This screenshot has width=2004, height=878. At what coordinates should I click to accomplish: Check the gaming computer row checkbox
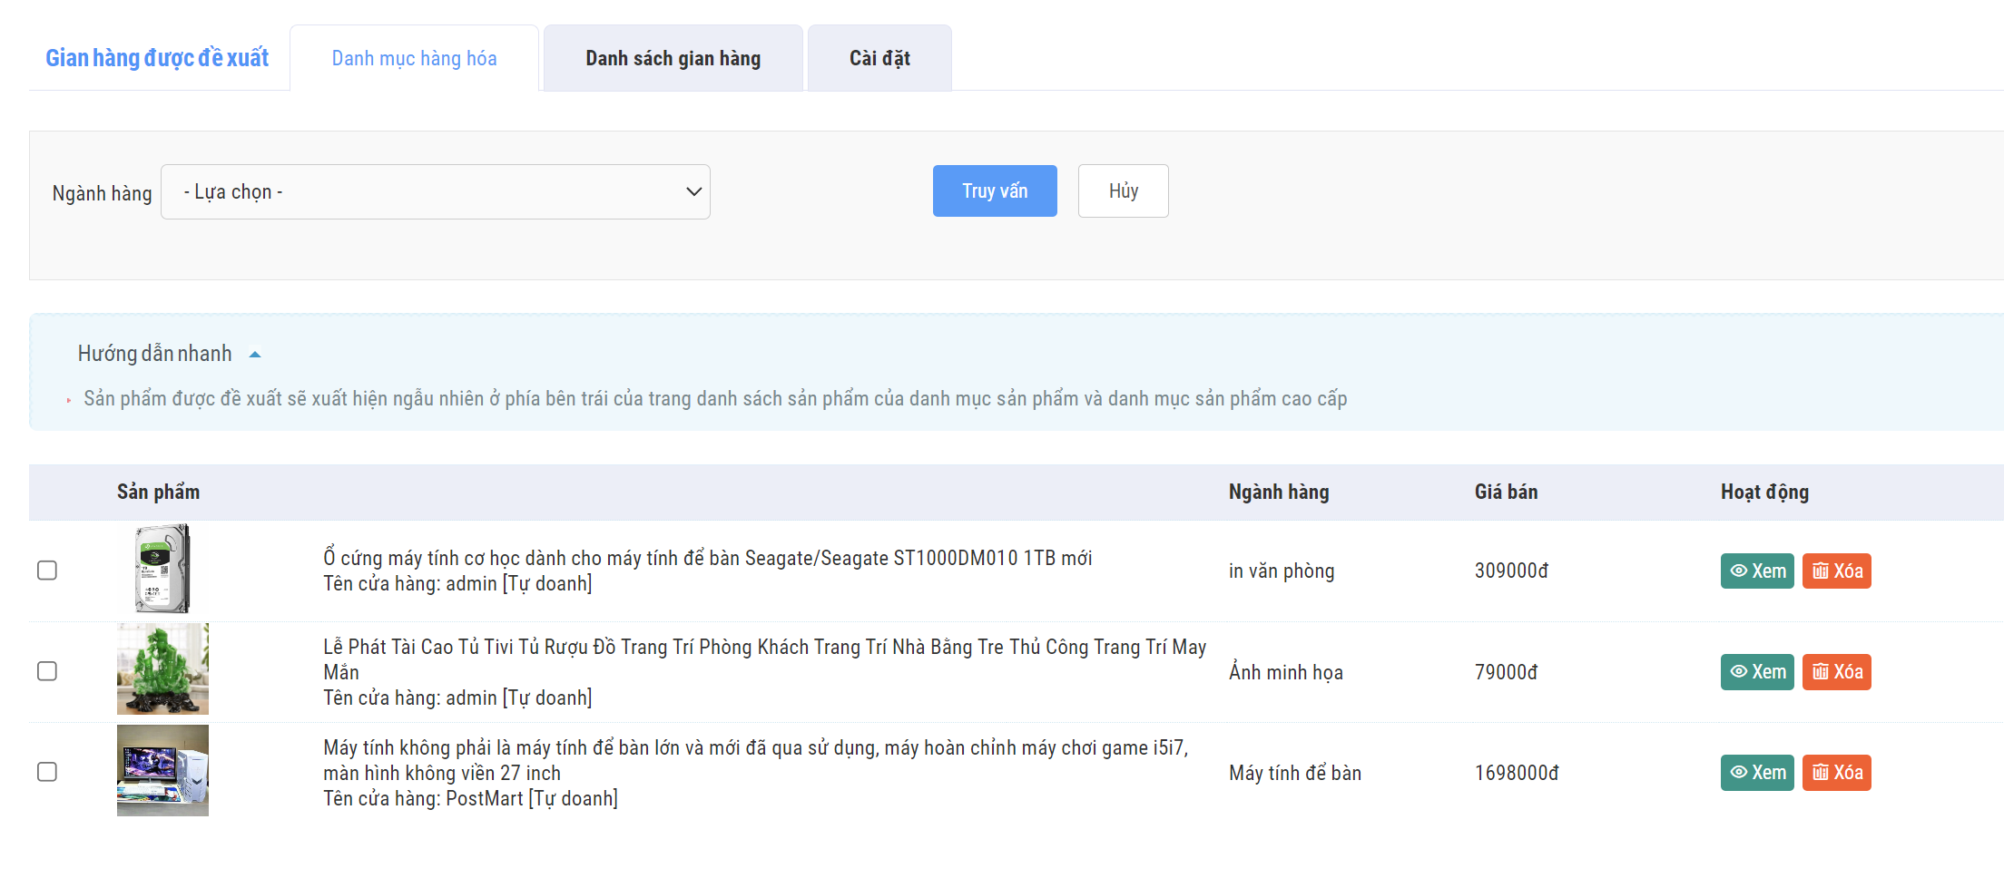coord(47,772)
